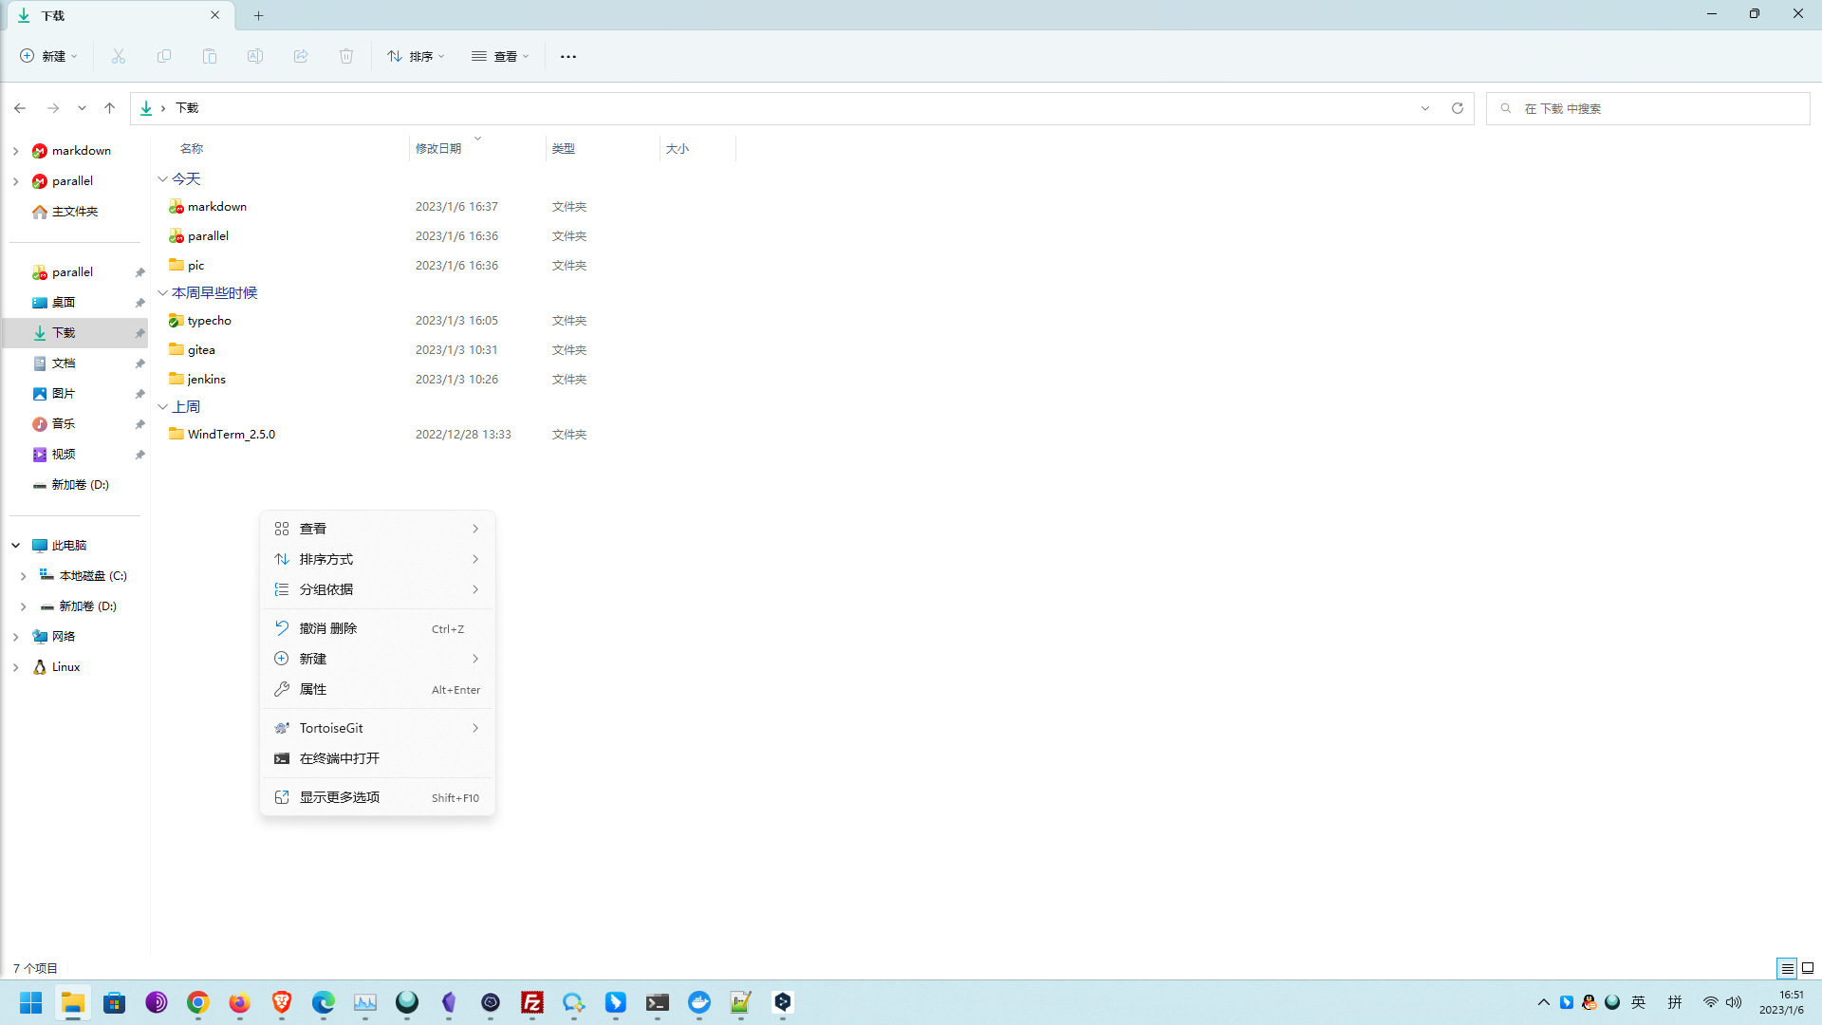Toggle the 拼 input method indicator
1822x1025 pixels.
point(1675,1002)
